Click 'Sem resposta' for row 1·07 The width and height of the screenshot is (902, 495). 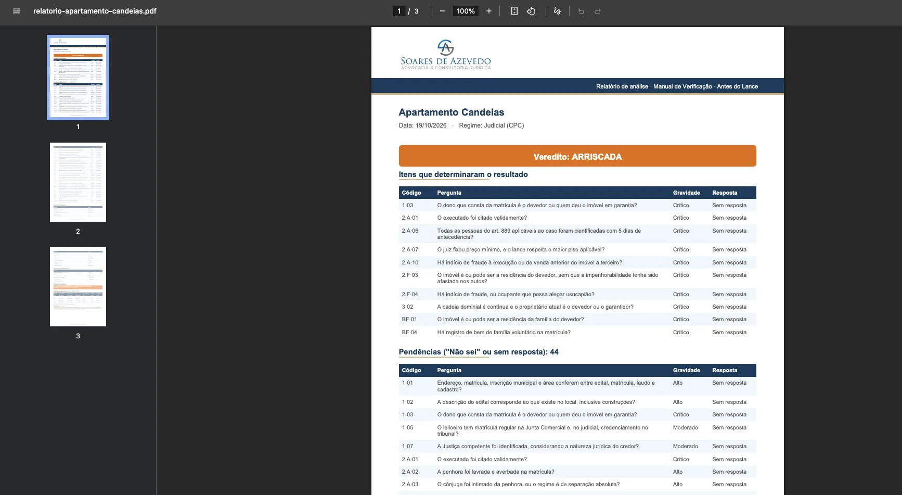pos(729,446)
